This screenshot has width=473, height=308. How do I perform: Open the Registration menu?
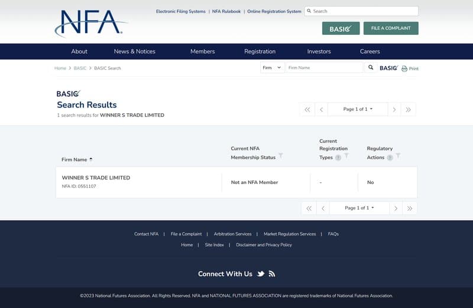tap(260, 51)
